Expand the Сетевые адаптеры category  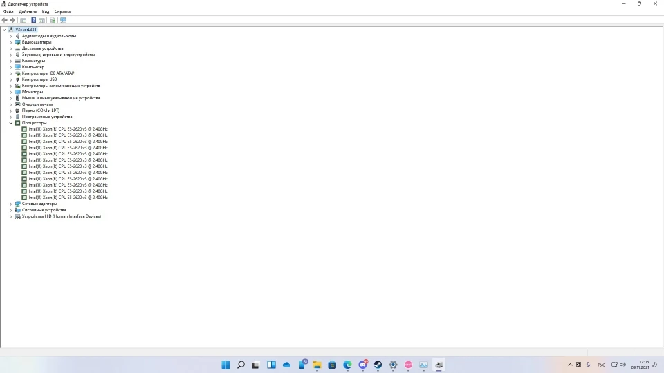11,204
